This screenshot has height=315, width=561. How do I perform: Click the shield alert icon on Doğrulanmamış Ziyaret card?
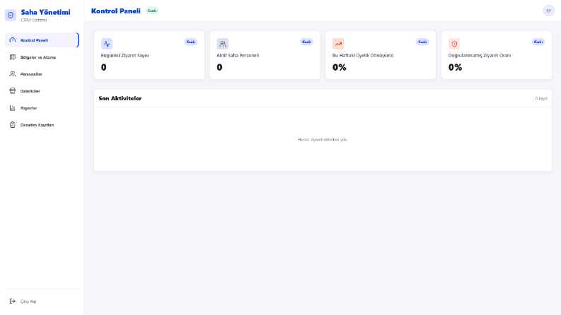tap(454, 44)
